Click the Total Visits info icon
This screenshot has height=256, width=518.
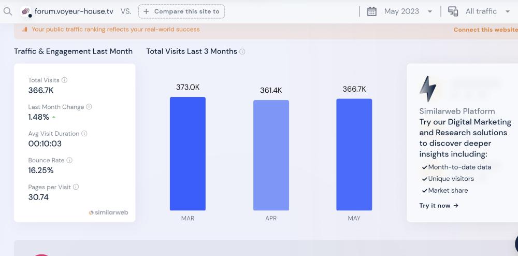click(65, 80)
